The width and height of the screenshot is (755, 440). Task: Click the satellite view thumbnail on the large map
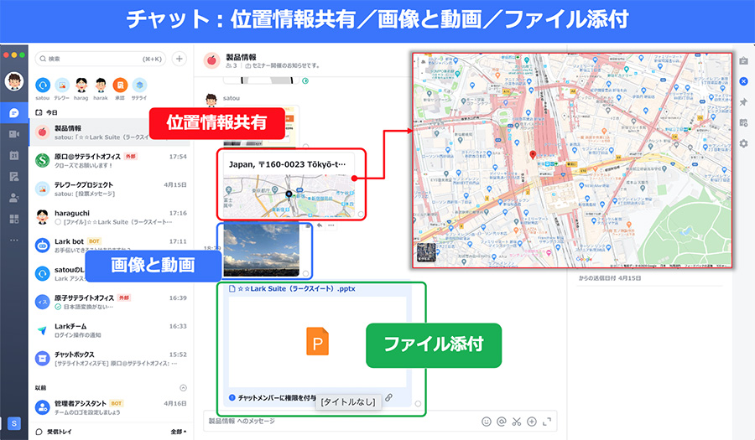(426, 252)
